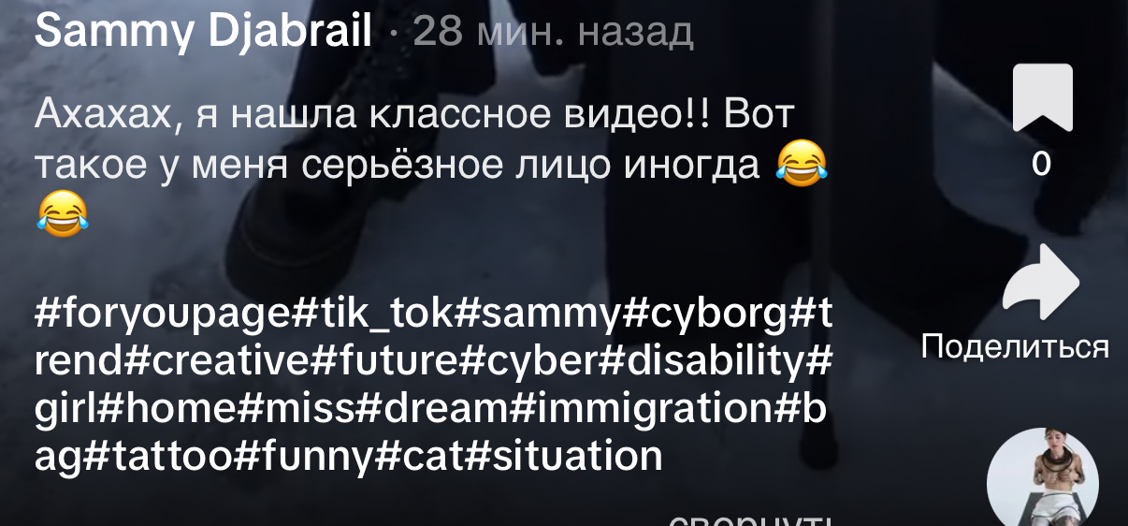Collapse the caption with свернуть

[x=751, y=520]
